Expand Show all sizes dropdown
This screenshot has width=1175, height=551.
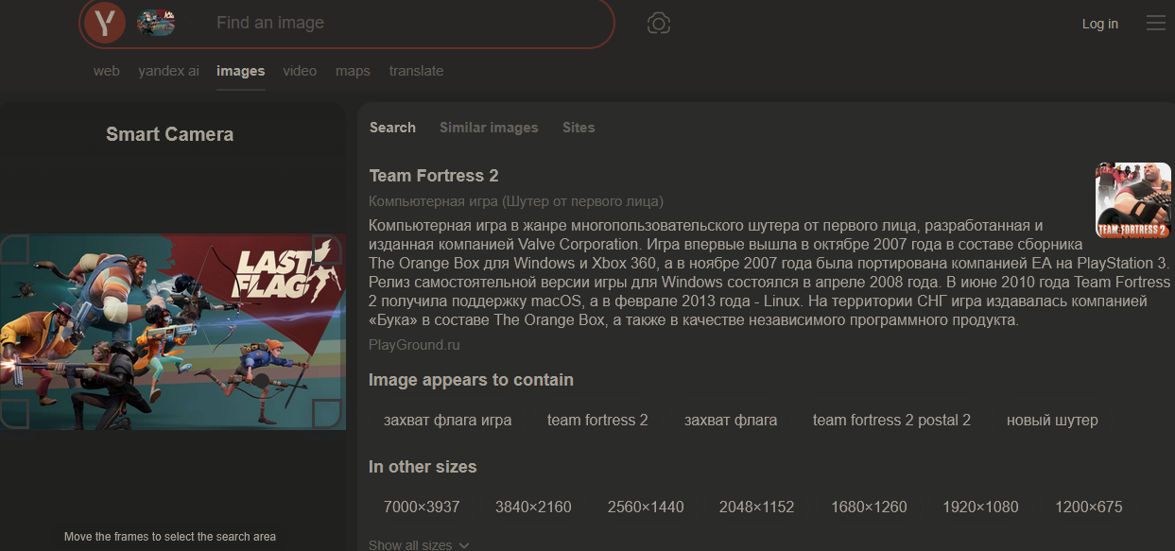click(x=419, y=545)
